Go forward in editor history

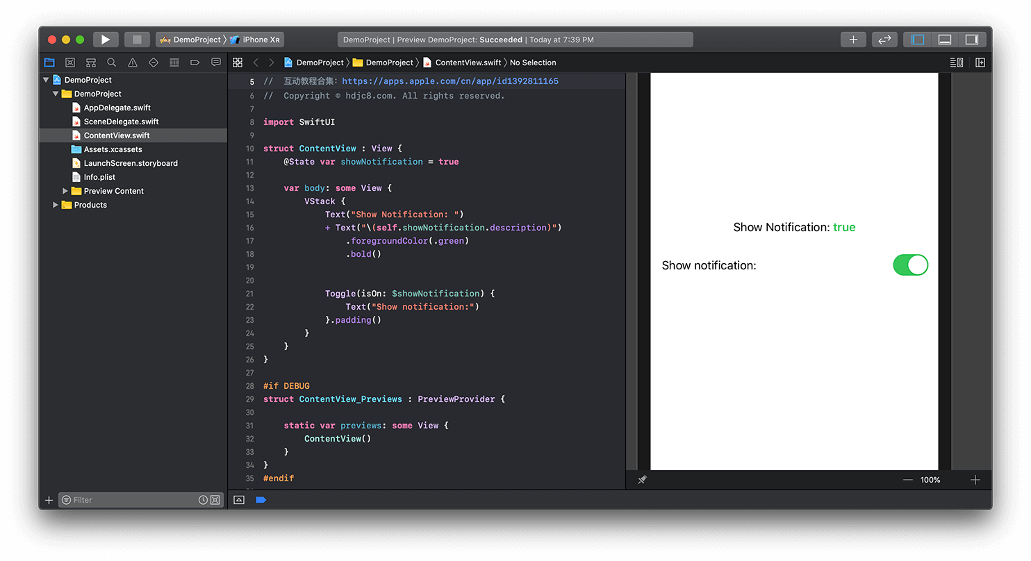(x=272, y=62)
